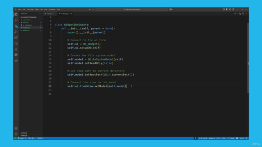Click the Python interpreter version status item
Image resolution: width=262 pixels, height=147 pixels.
pos(242,138)
